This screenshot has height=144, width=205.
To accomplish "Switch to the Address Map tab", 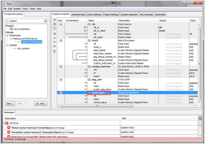I will click(78, 14).
